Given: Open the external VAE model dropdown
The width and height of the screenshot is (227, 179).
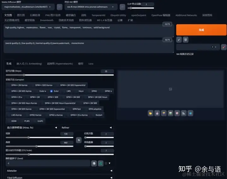Looking at the screenshot, I should click(x=91, y=7).
